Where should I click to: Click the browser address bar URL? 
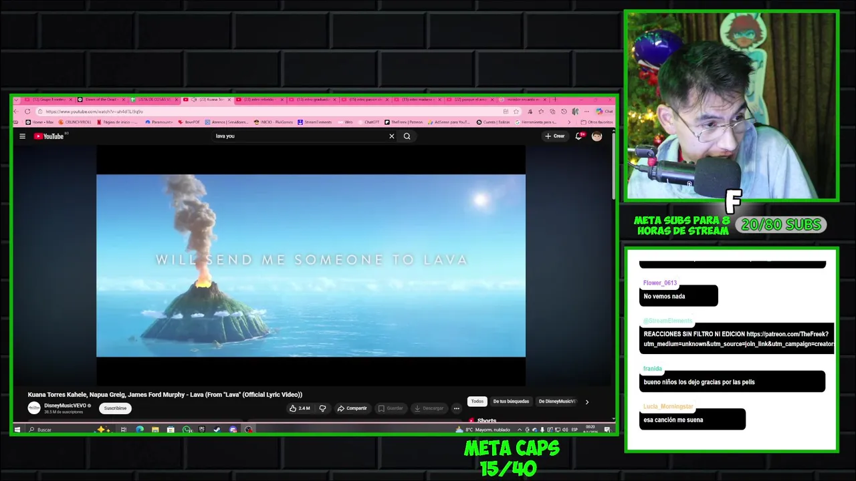[x=94, y=112]
